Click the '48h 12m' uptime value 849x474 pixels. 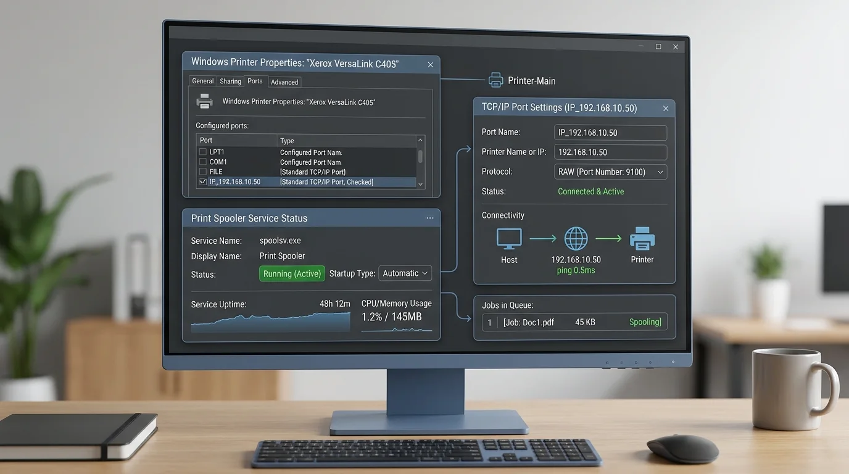(x=334, y=304)
